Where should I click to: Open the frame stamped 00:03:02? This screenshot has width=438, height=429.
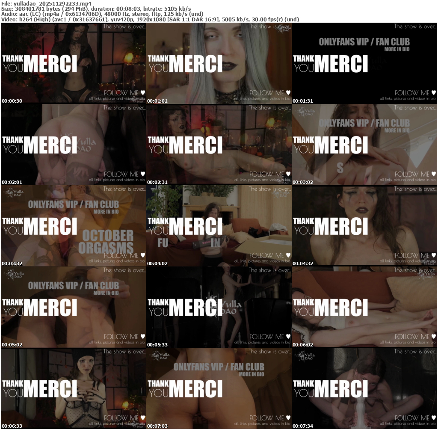(364, 145)
